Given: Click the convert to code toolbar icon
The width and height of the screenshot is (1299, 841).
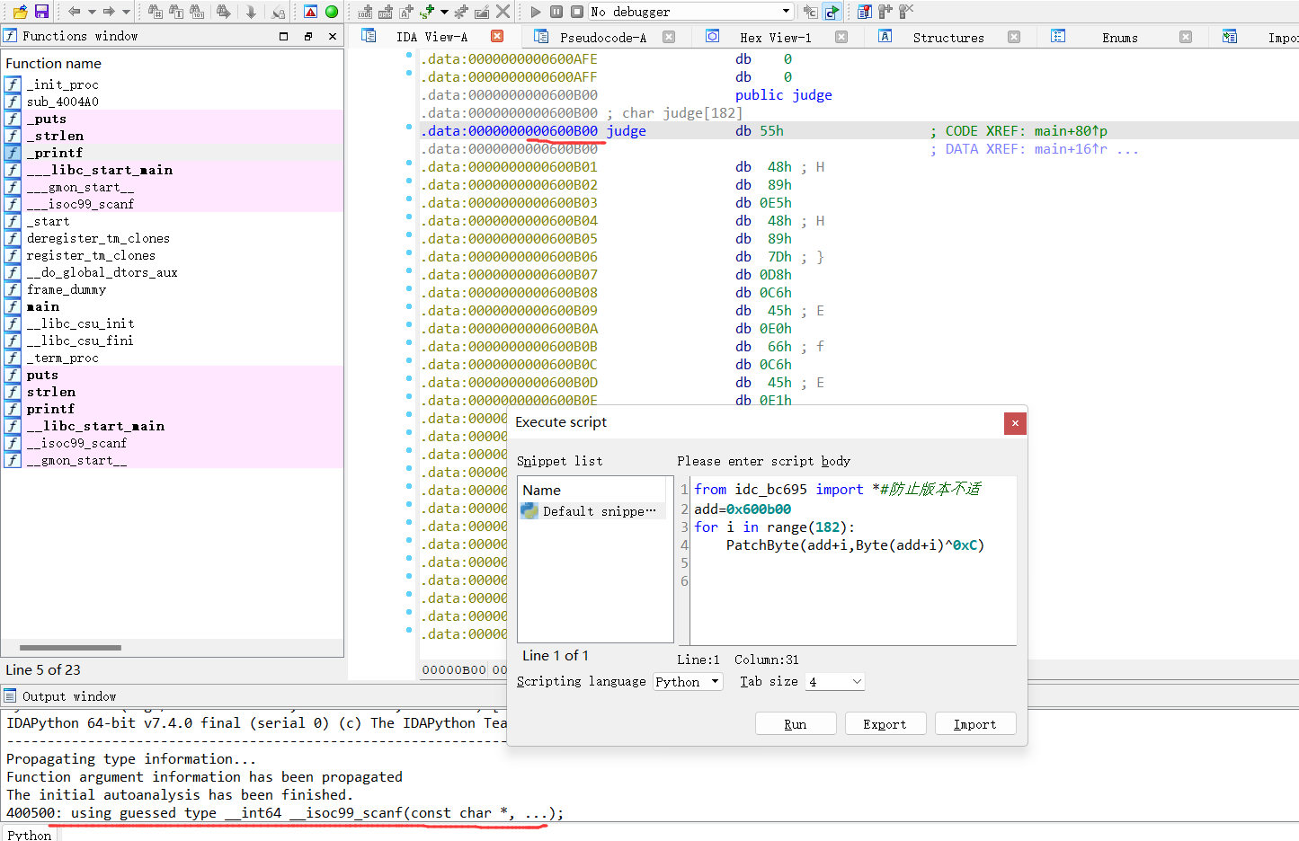Looking at the screenshot, I should tap(365, 12).
